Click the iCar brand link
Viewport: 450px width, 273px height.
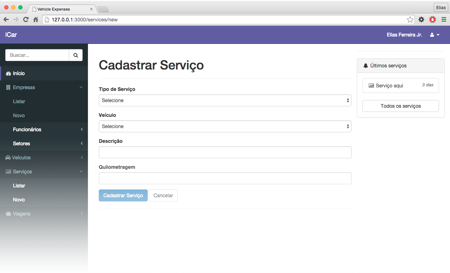(x=11, y=35)
